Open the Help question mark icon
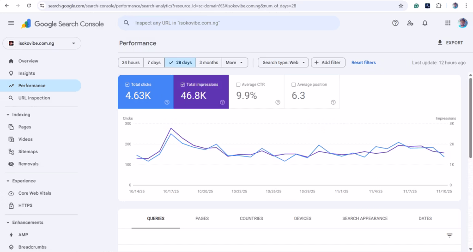The image size is (473, 252). pyautogui.click(x=395, y=23)
